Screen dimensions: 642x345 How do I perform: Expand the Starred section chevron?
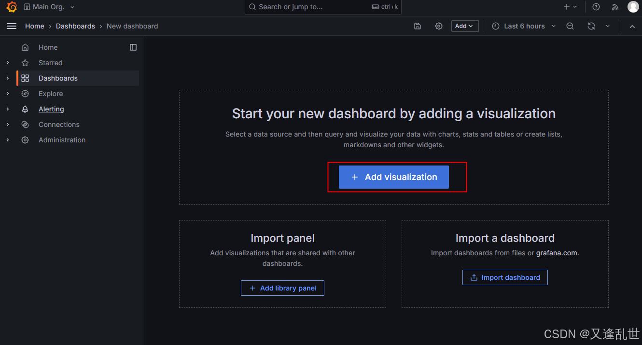tap(8, 63)
